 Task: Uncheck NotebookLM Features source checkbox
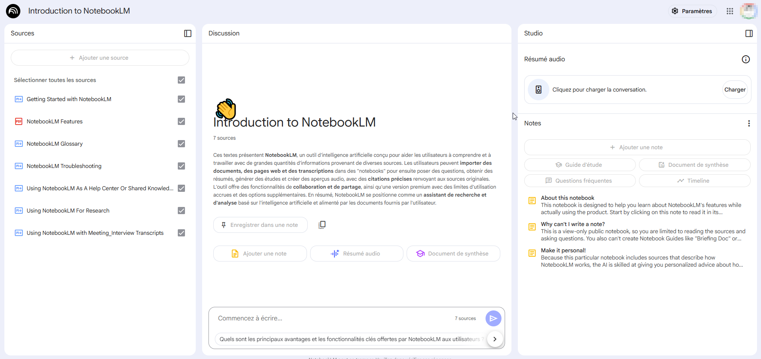pos(181,121)
